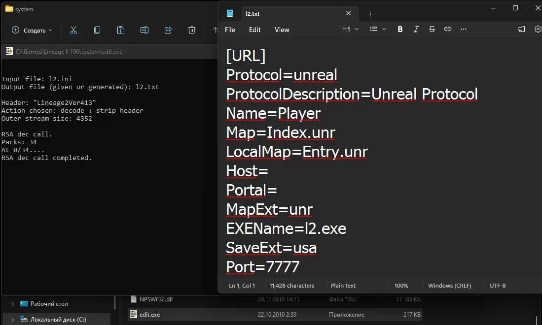The image size is (542, 325).
Task: Add a new Notepad tab
Action: pyautogui.click(x=370, y=14)
